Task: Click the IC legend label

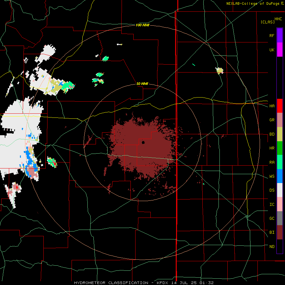Action: 272,205
